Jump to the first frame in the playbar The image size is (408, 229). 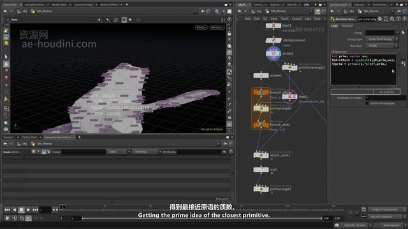tap(7, 210)
